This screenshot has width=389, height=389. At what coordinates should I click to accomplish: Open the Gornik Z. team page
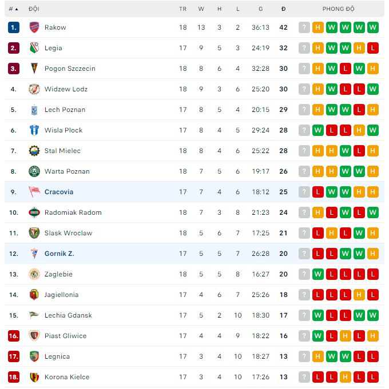(x=59, y=254)
